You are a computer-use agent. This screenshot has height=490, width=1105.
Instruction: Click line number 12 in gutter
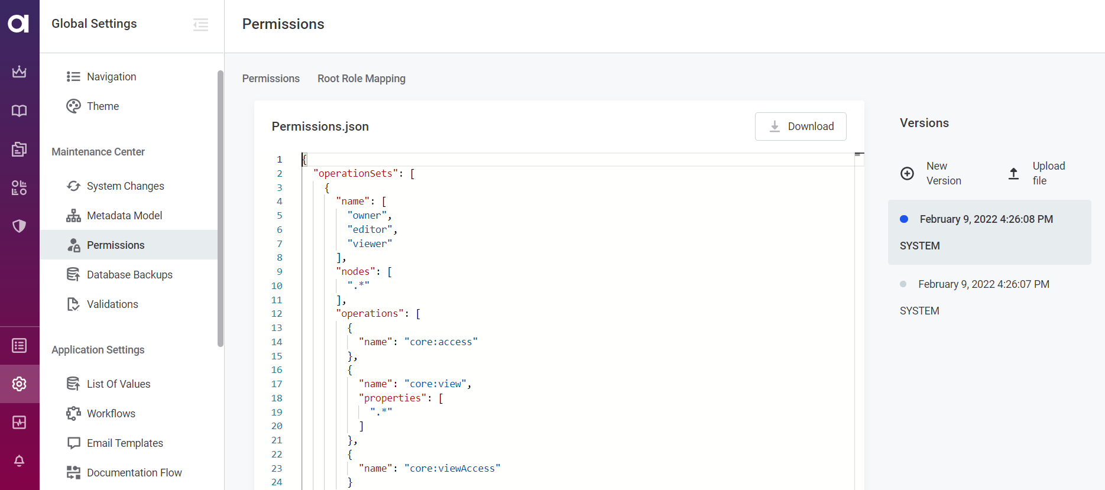[277, 314]
